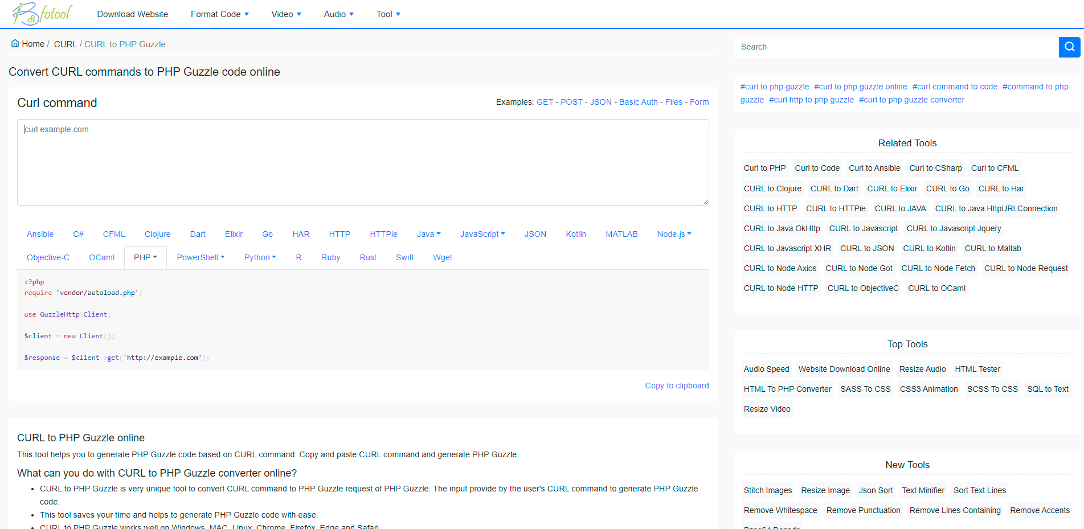The height and width of the screenshot is (529, 1084).
Task: Open the Node.js dropdown
Action: coord(673,233)
